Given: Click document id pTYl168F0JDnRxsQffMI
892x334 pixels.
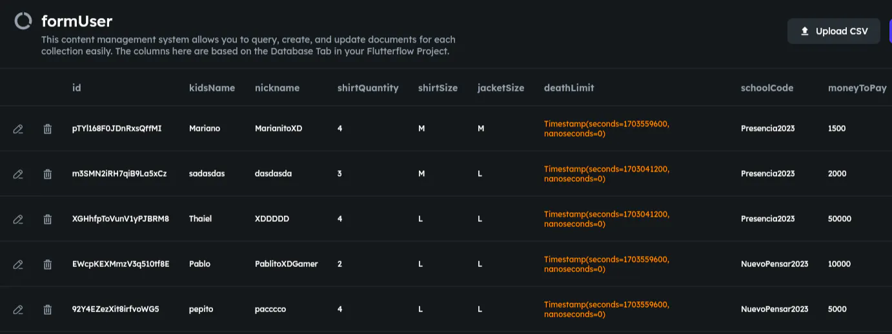Looking at the screenshot, I should point(117,128).
